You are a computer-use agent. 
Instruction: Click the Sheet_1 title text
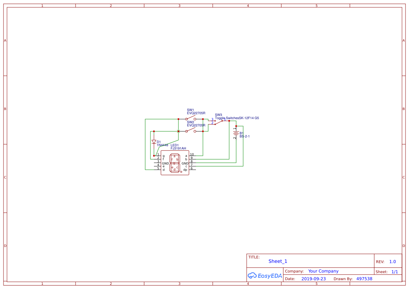(x=278, y=261)
